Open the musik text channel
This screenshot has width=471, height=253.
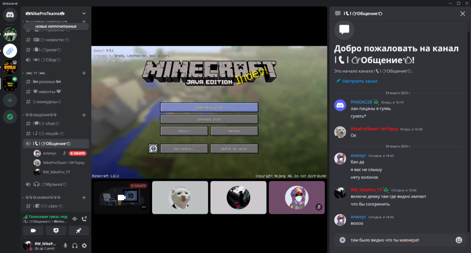(56, 133)
